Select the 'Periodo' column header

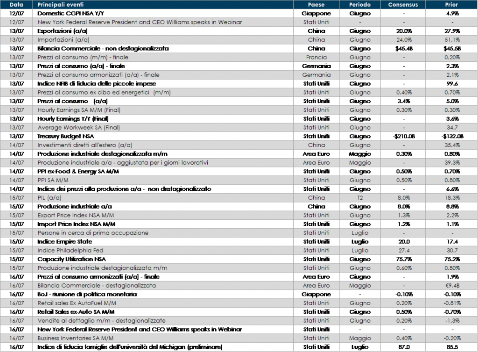(x=359, y=5)
